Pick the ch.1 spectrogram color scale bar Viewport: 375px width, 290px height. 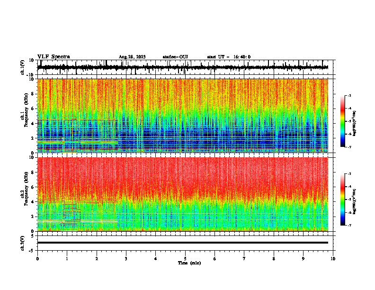pyautogui.click(x=343, y=121)
